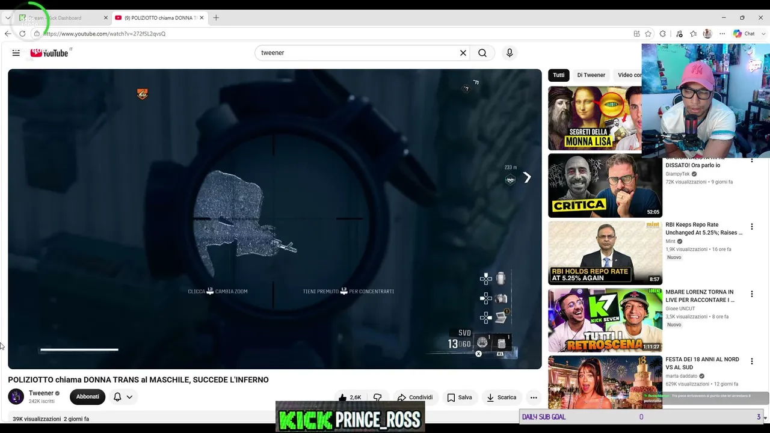Open options menu for FESTA DEI 18 ANNI video

click(x=751, y=361)
